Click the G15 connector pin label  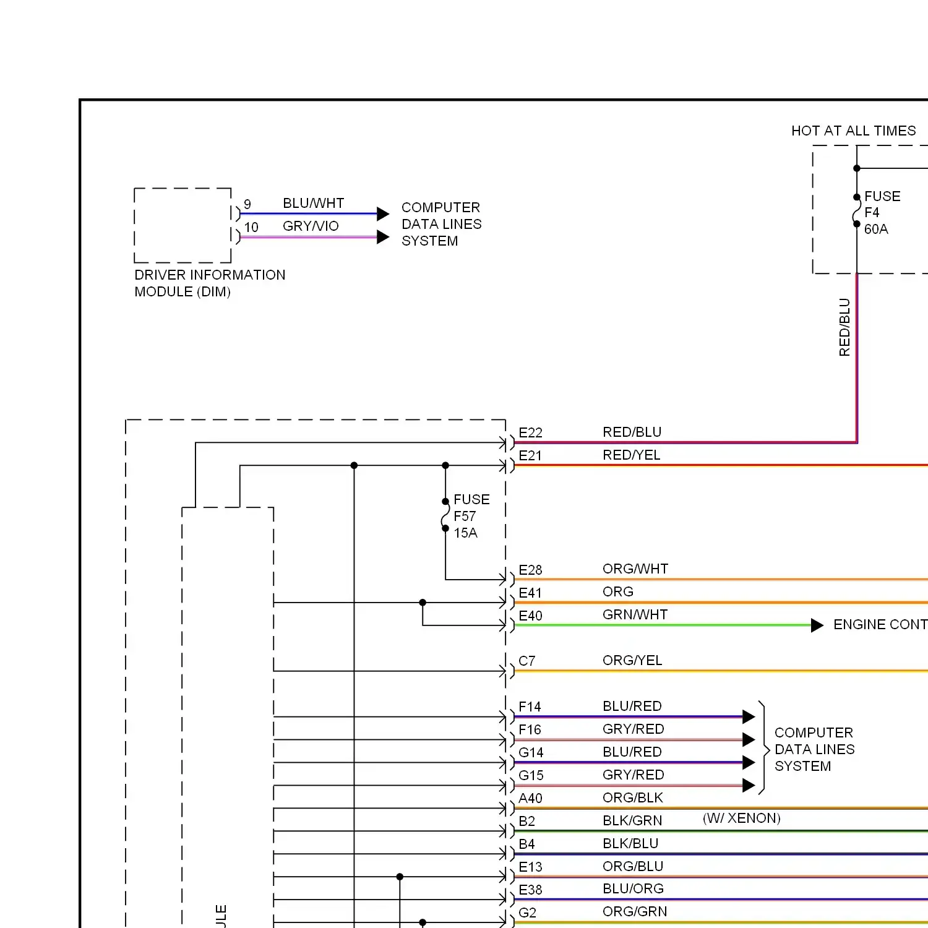coord(531,775)
